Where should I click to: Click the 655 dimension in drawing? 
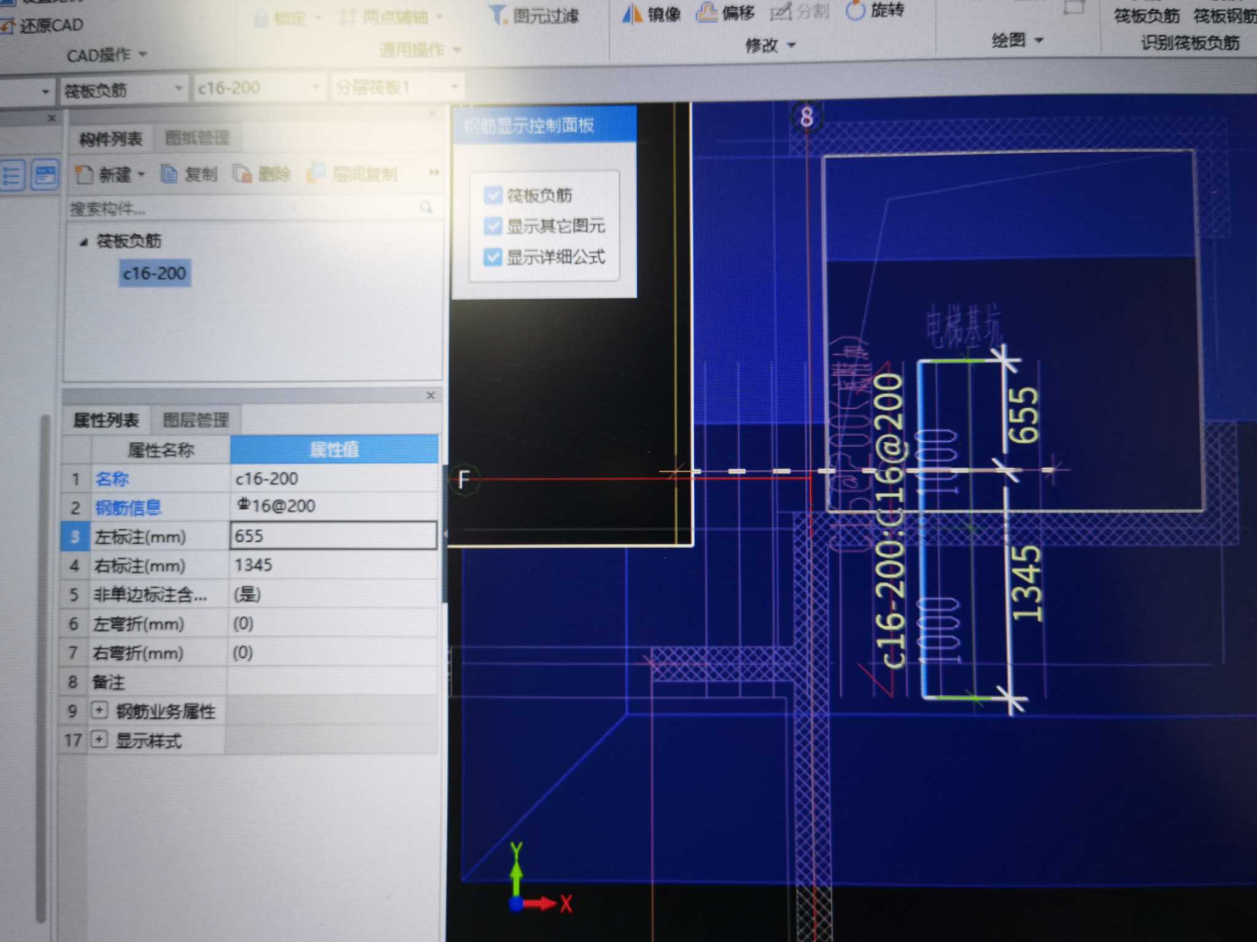[x=1024, y=415]
